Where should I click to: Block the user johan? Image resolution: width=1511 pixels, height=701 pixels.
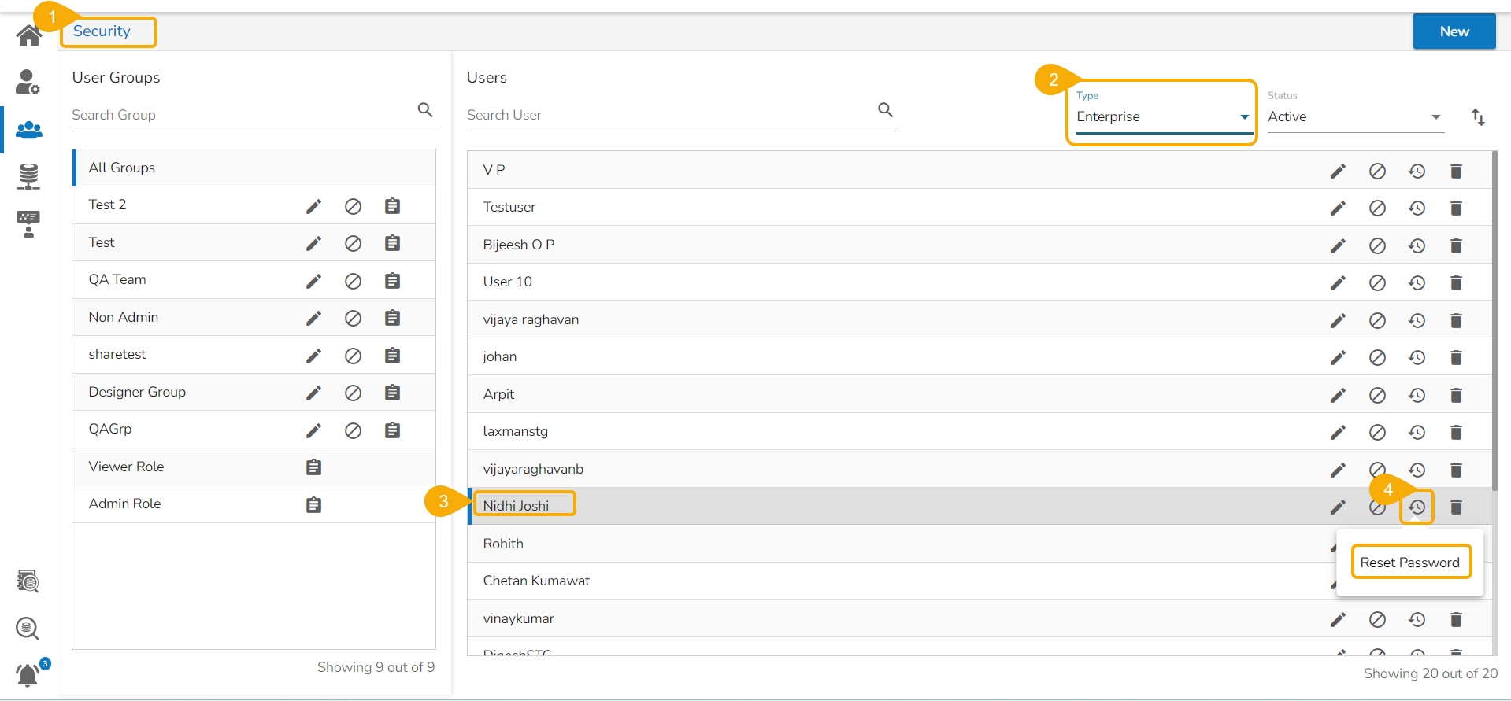pos(1377,357)
